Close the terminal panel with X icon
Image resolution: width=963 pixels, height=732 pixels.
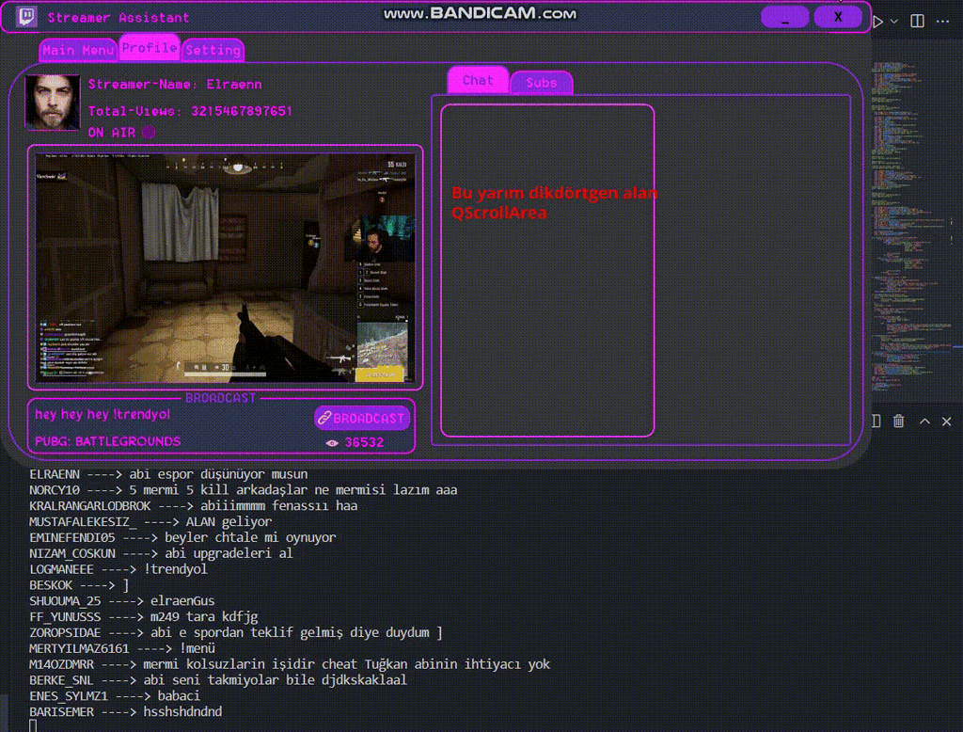coord(946,421)
